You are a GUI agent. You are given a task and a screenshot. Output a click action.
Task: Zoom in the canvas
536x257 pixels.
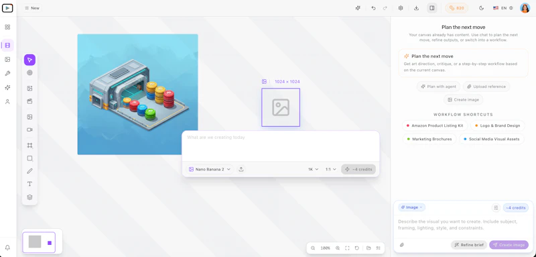point(338,248)
